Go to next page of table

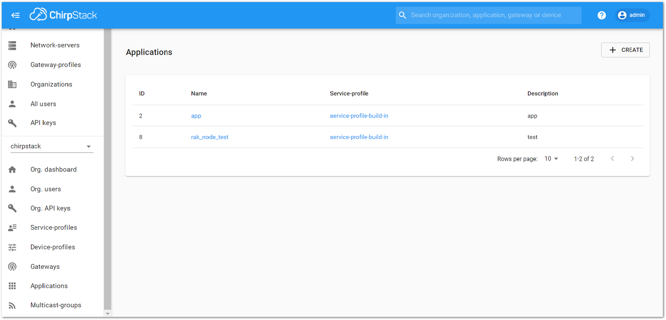click(x=632, y=159)
